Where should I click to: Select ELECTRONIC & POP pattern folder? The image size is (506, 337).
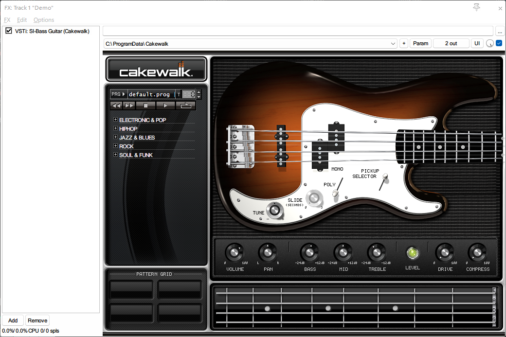click(142, 120)
